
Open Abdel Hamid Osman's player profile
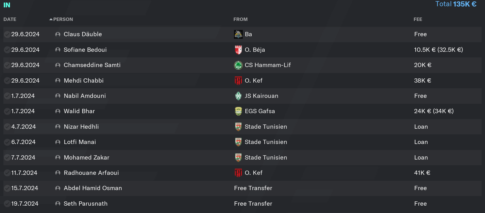coord(93,188)
